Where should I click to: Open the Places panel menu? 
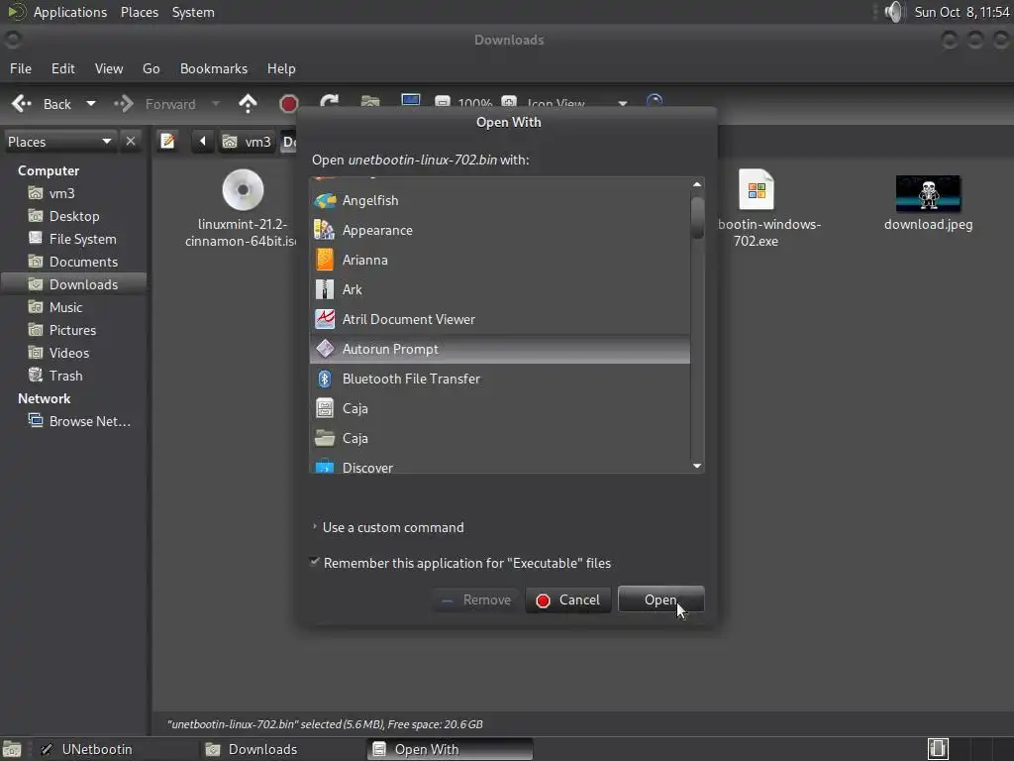click(x=140, y=12)
